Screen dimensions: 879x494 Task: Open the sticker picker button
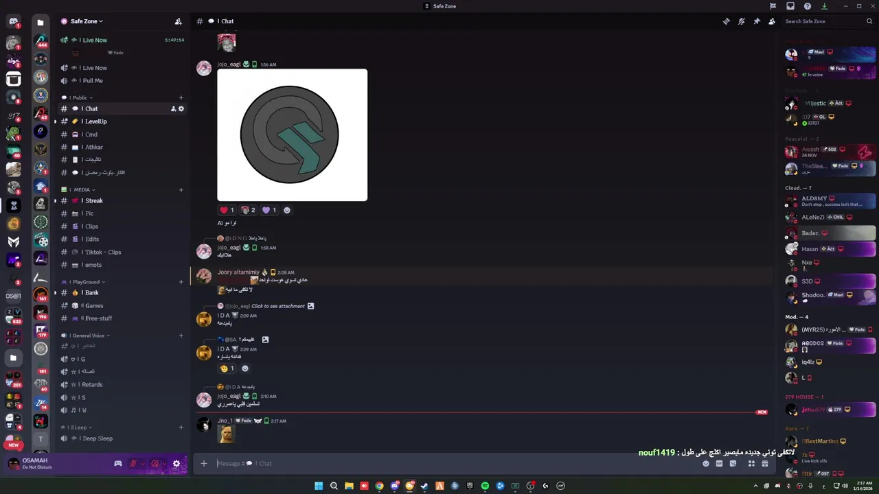click(733, 464)
